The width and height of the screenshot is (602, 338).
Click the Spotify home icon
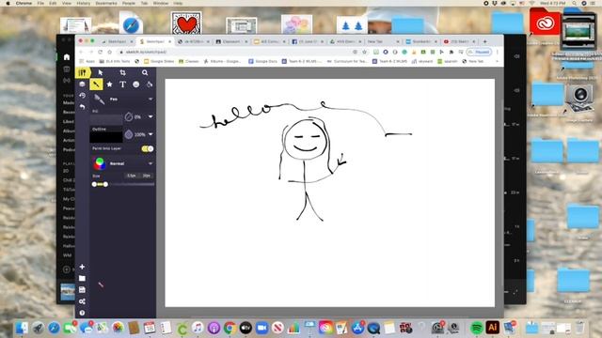pos(67,56)
